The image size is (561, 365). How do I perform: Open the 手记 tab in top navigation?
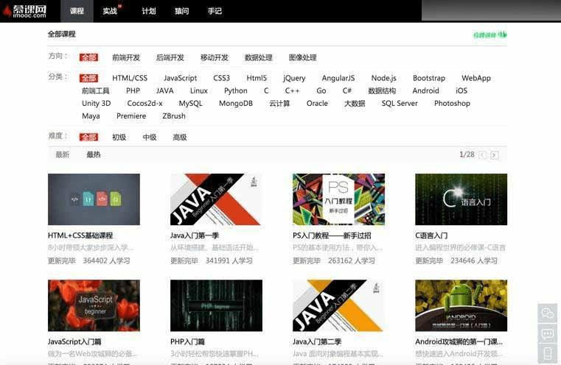click(215, 11)
